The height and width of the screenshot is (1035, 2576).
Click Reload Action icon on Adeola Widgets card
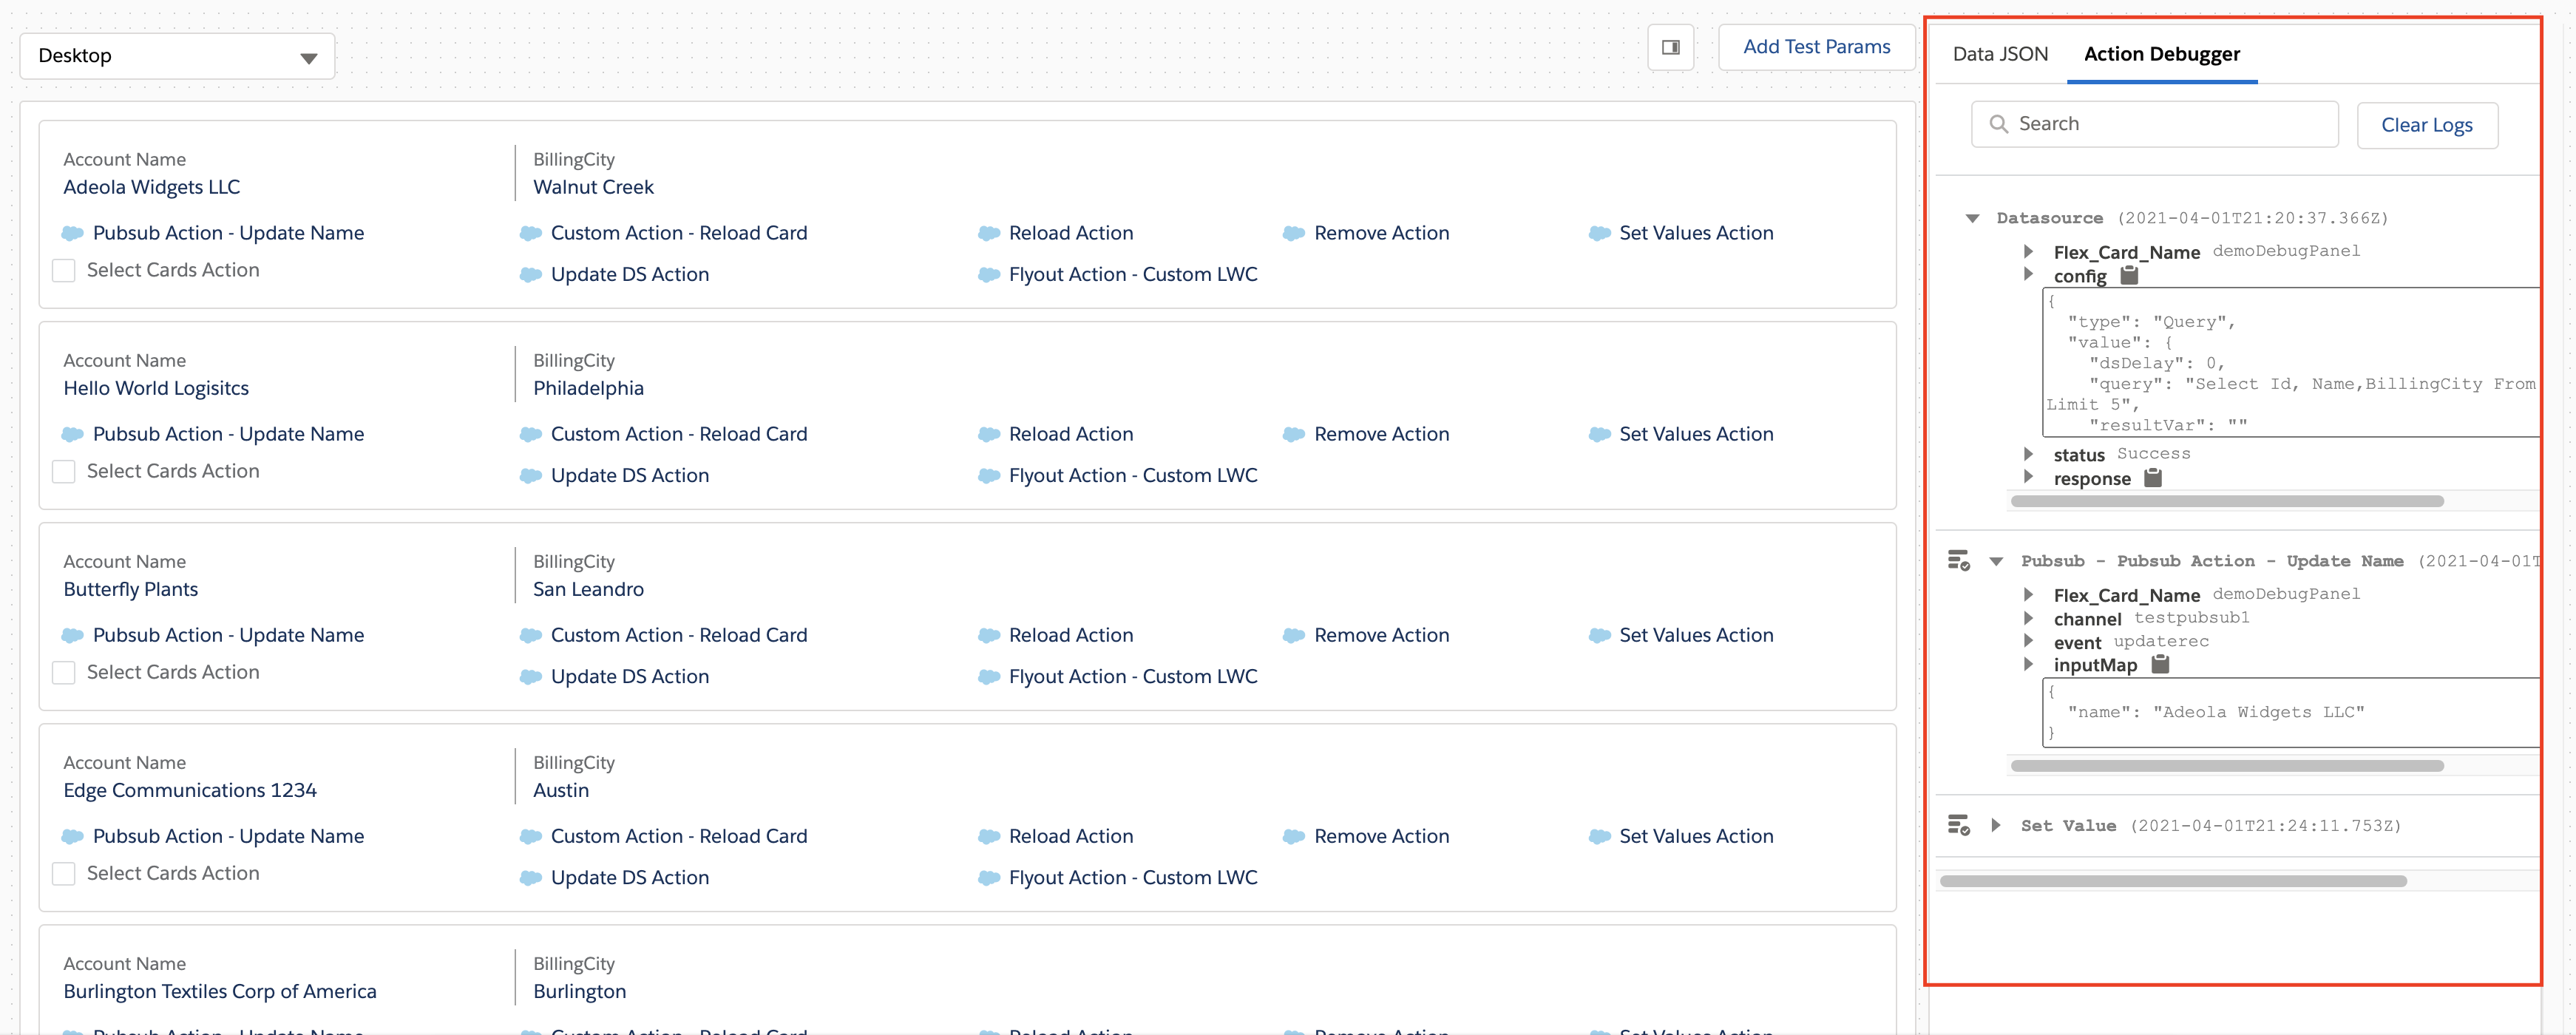point(988,233)
